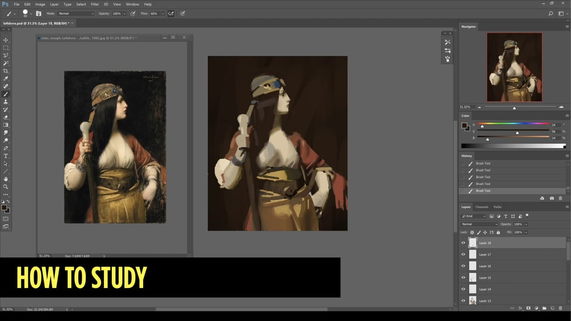Toggle Lock all layer attributes
The width and height of the screenshot is (571, 321).
(498, 232)
